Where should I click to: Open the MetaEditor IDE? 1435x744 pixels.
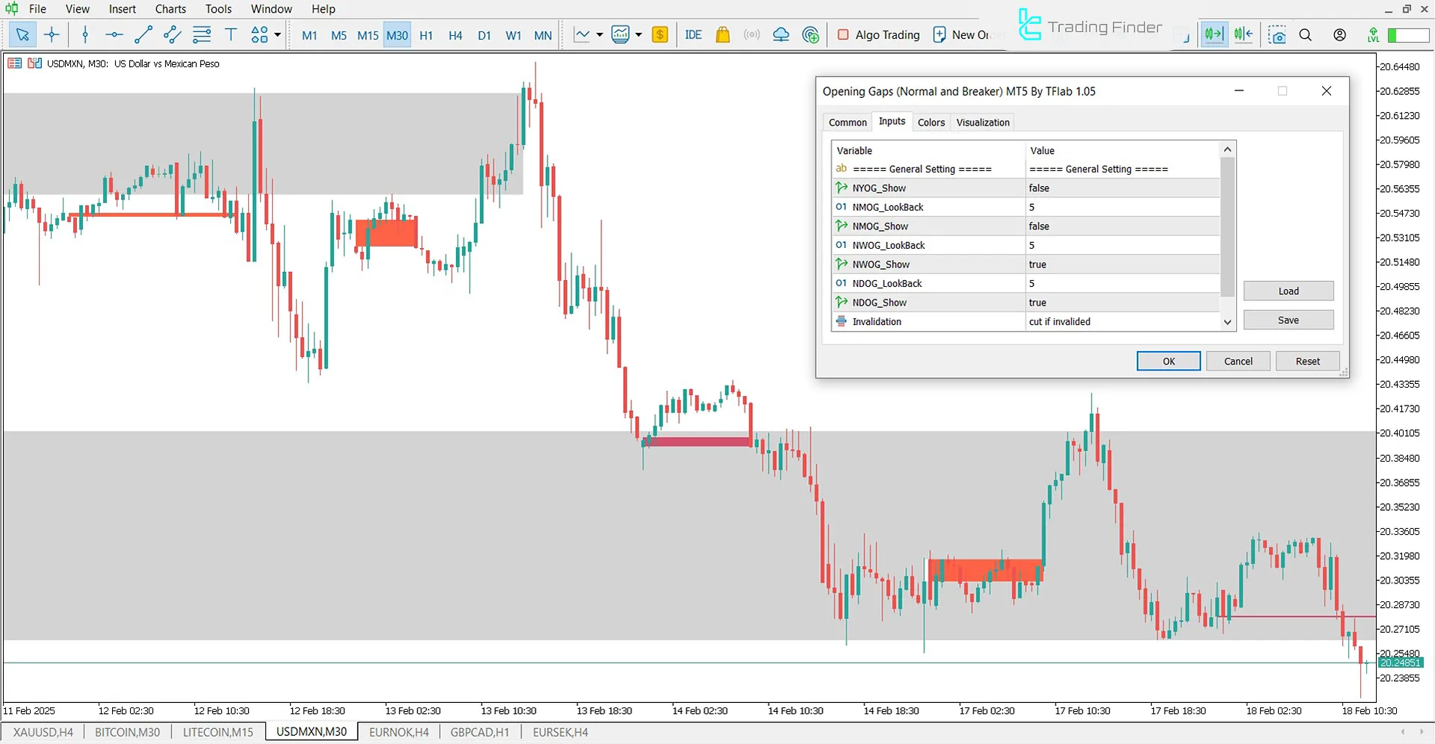click(x=693, y=34)
